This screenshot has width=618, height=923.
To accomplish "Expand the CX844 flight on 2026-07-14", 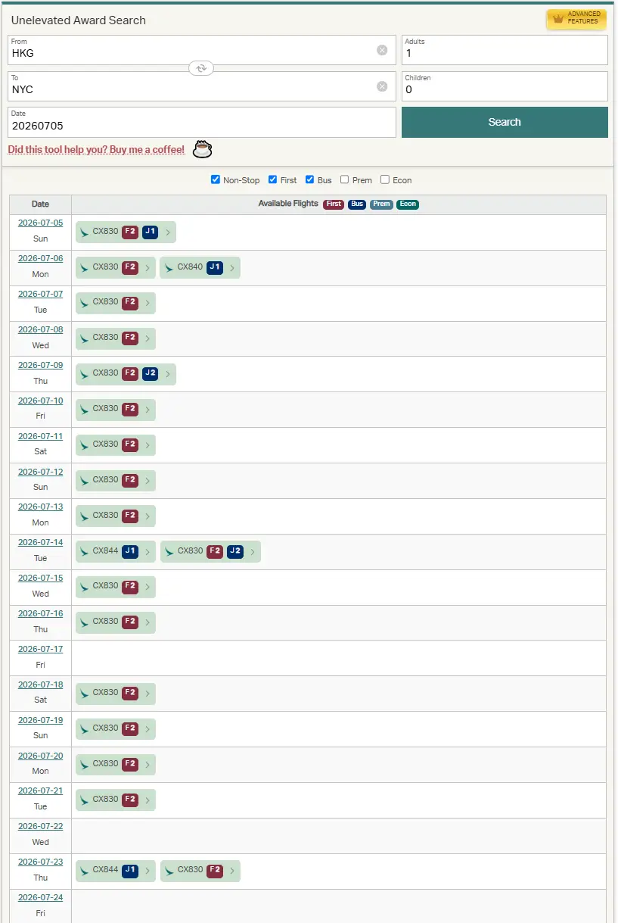I will click(147, 552).
